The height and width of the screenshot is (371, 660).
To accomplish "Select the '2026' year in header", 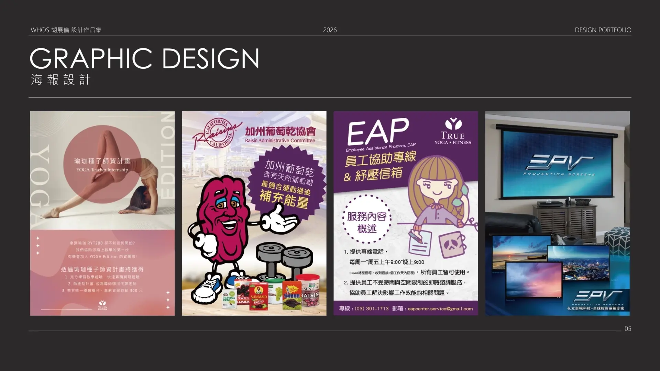I will (x=330, y=30).
